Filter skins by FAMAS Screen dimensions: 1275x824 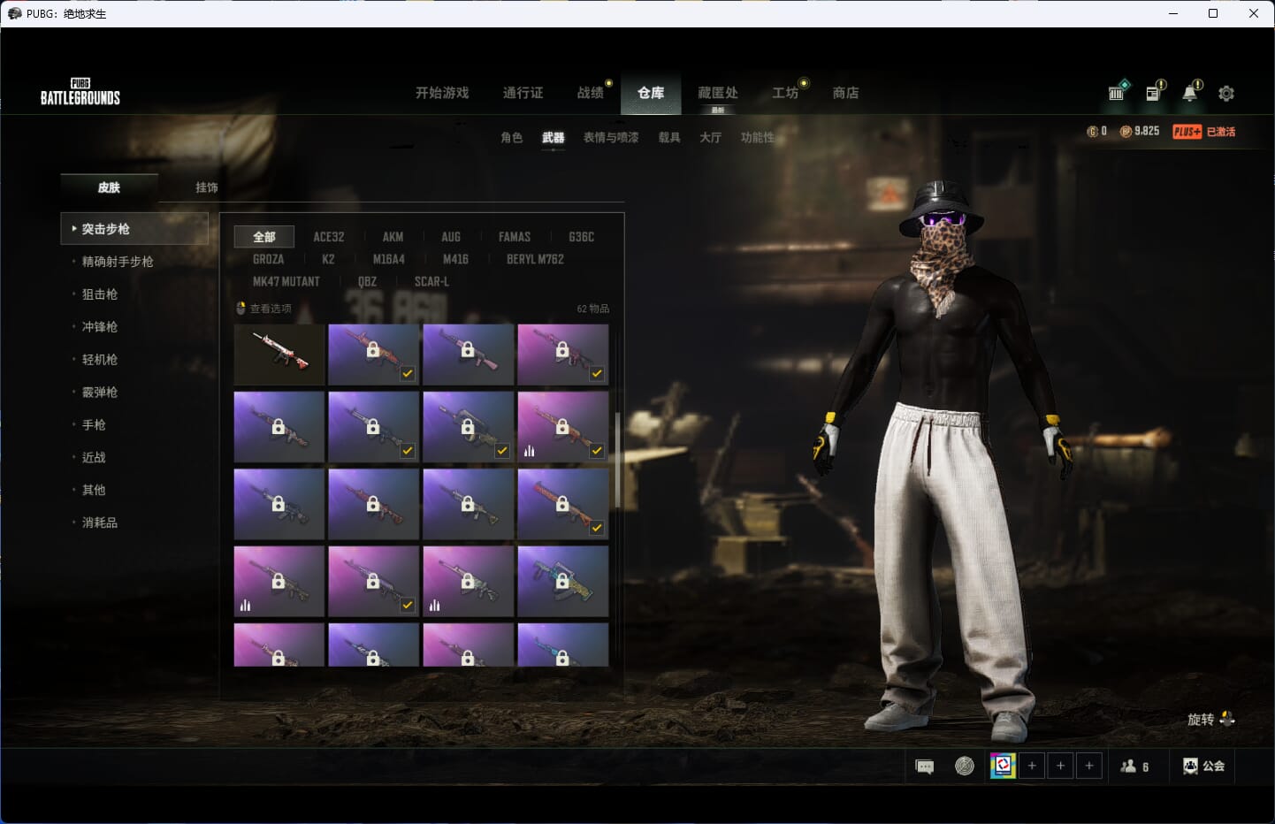(x=515, y=237)
